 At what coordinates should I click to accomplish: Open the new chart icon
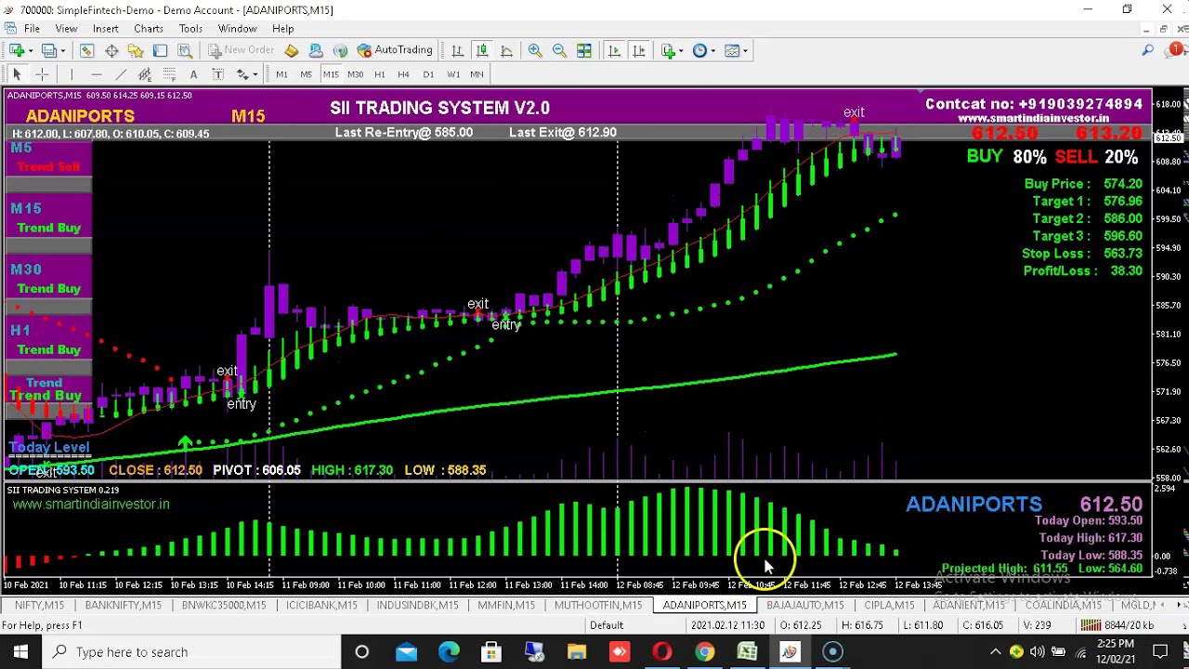click(x=17, y=50)
